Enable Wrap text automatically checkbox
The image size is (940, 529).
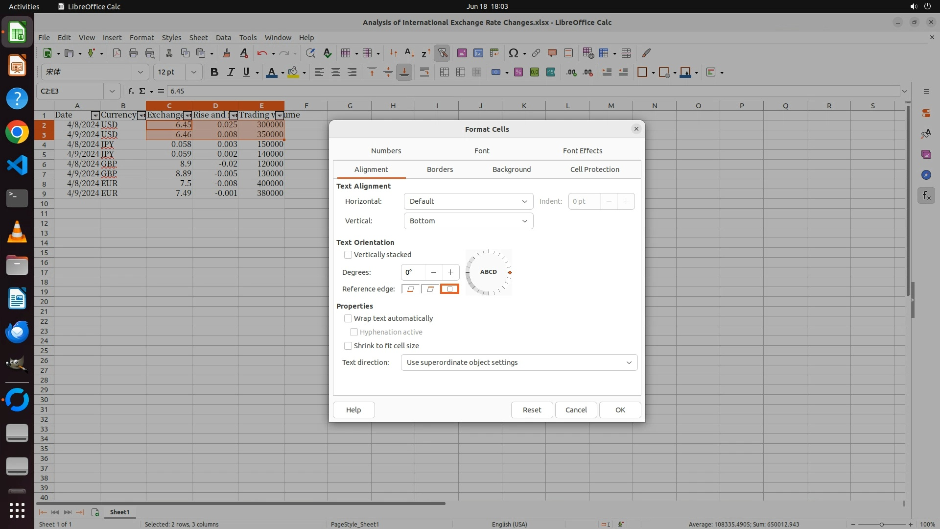pos(348,318)
